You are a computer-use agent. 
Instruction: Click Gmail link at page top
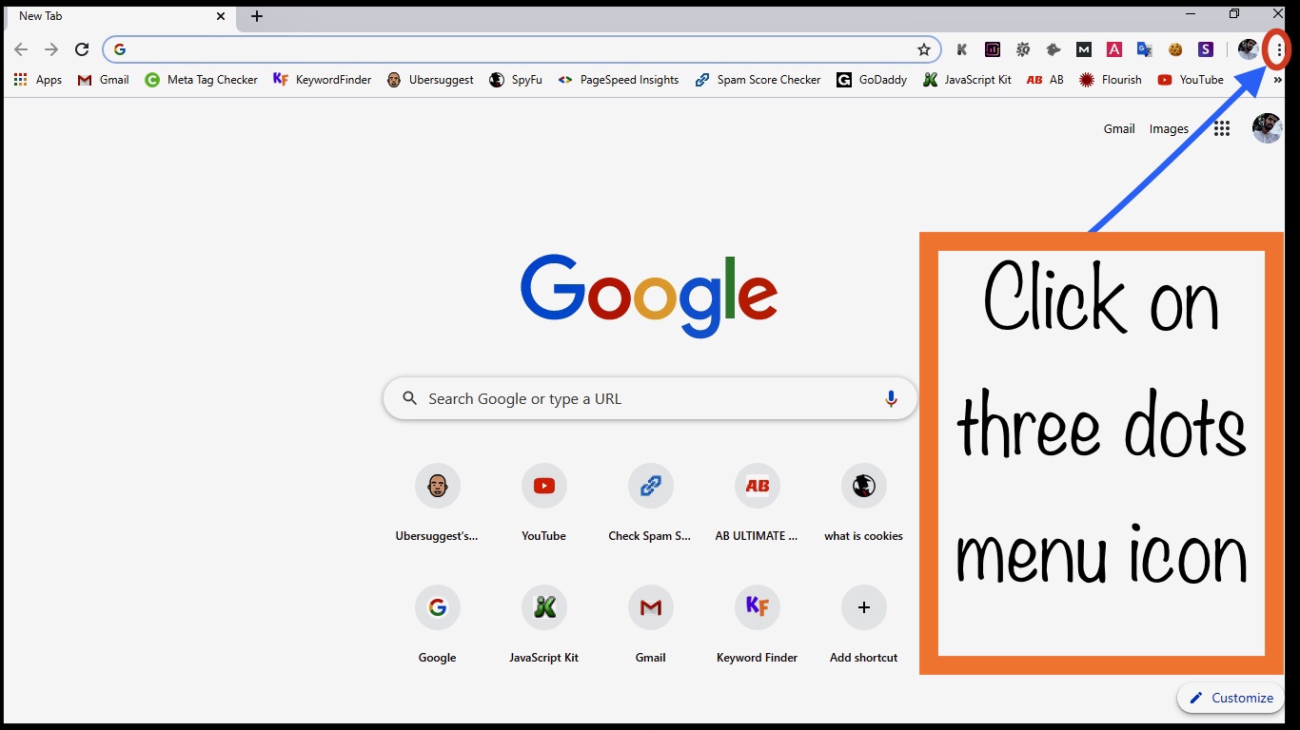(x=1119, y=129)
